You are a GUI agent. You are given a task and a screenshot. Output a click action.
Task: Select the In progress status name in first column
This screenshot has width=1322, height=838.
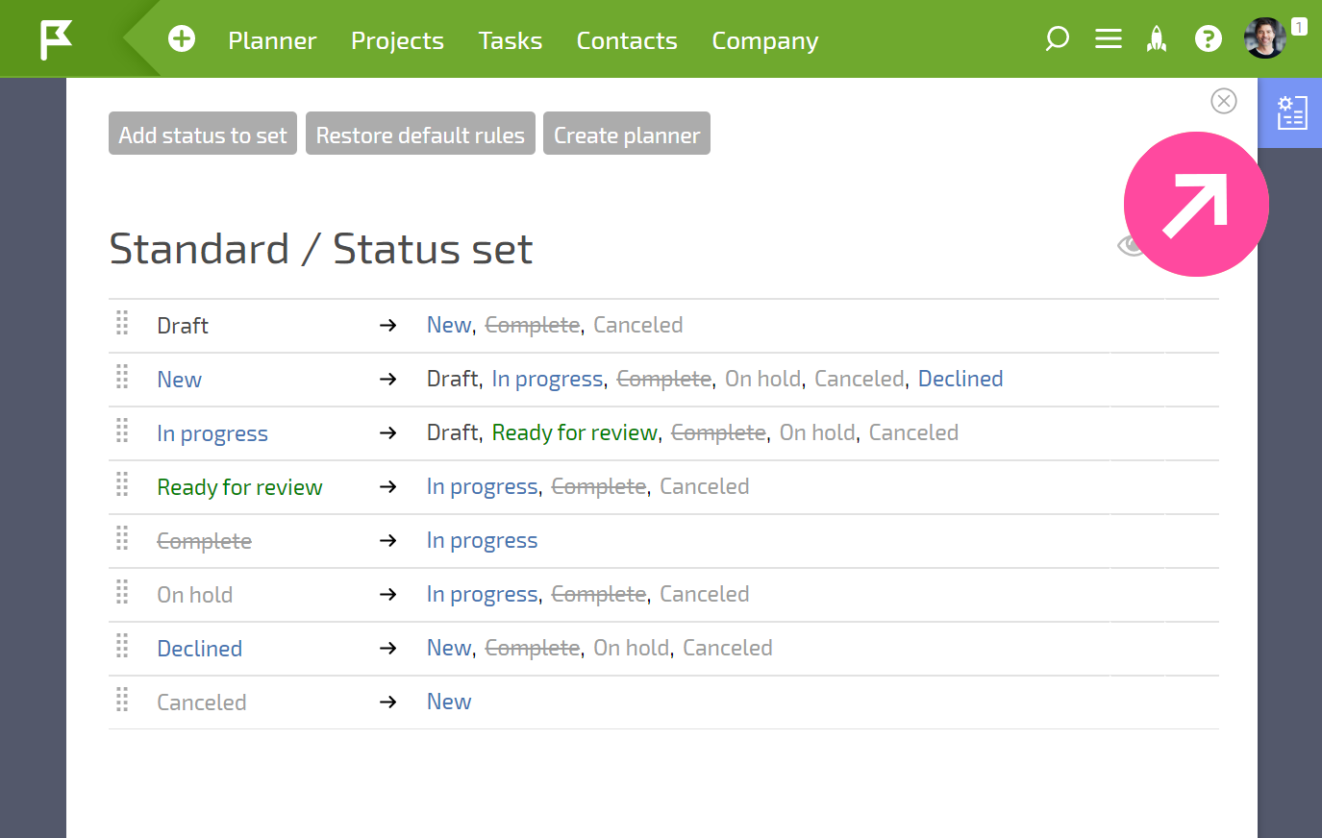(212, 434)
